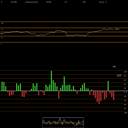Click the MR axis label 60
The height and width of the screenshot is (128, 128).
(x=125, y=80)
